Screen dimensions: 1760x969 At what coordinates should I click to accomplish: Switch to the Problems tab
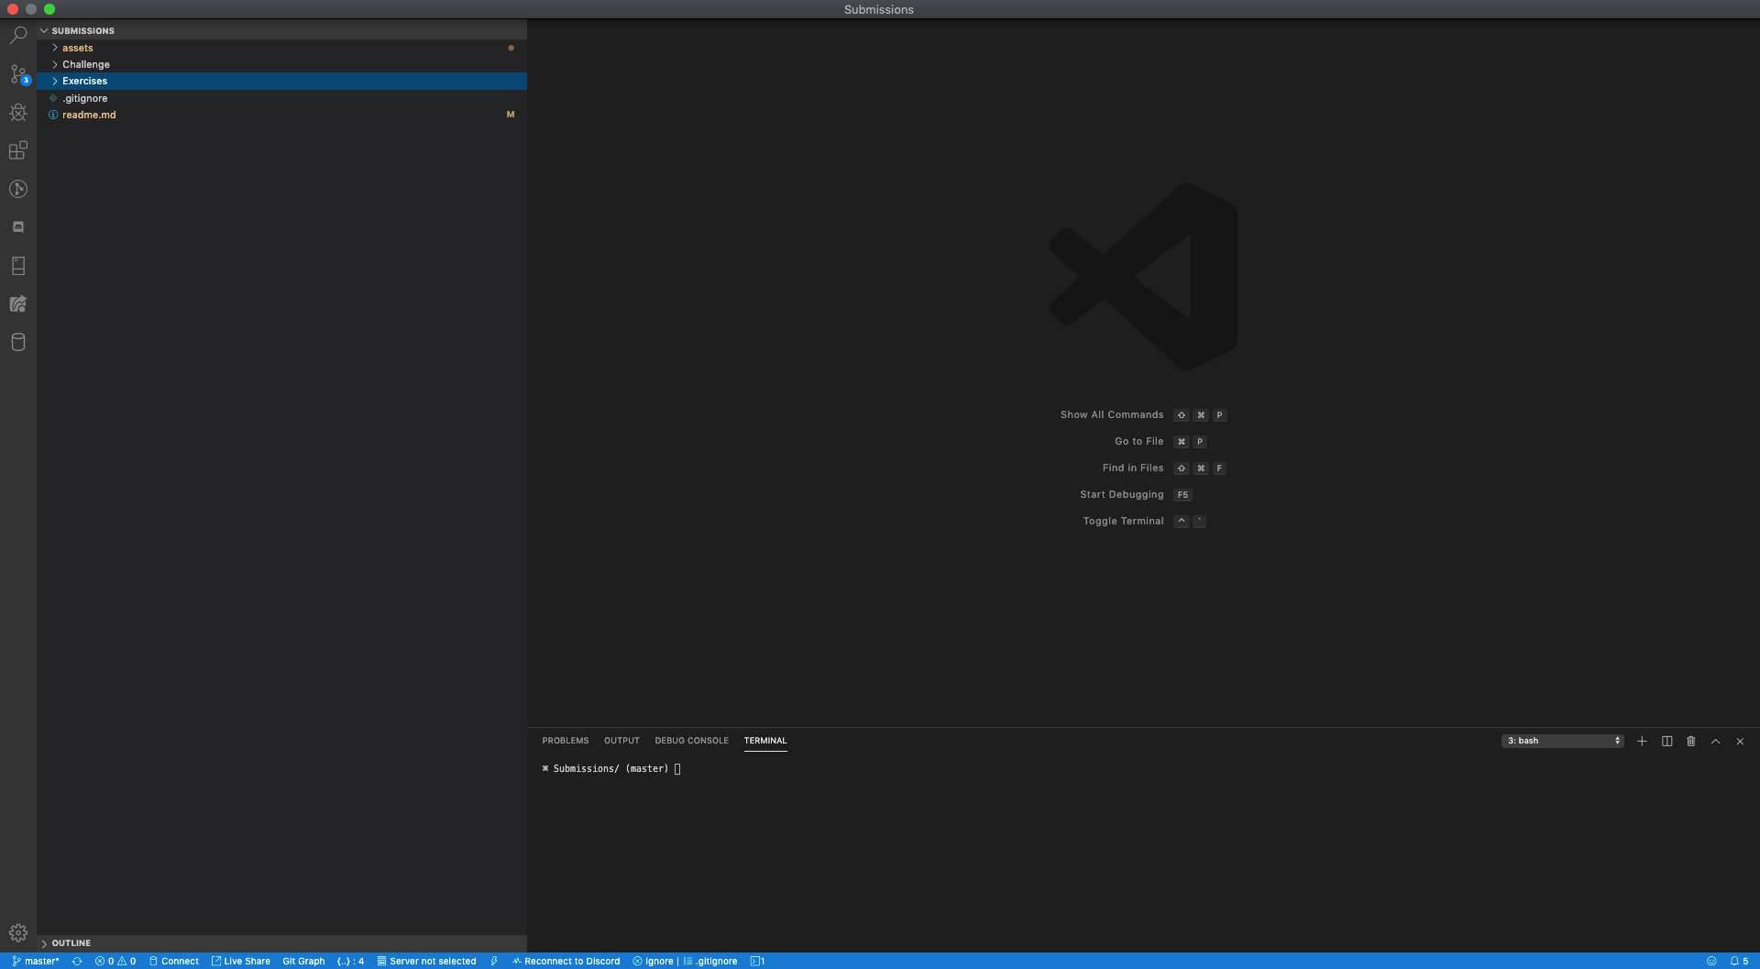[x=565, y=741]
